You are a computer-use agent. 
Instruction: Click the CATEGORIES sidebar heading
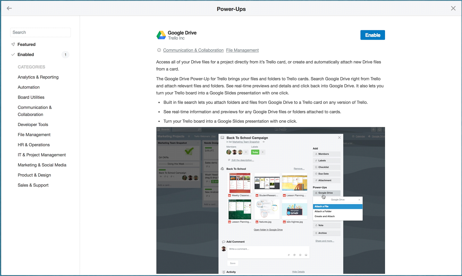point(31,67)
